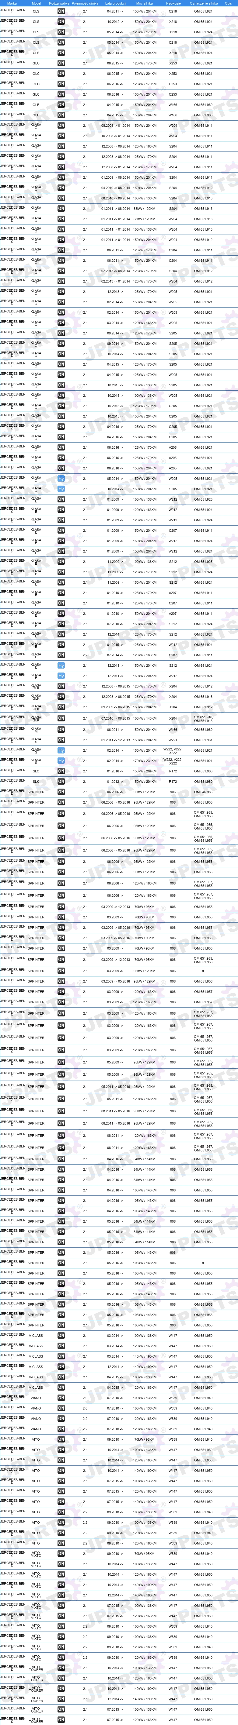Click the '10.2008 -> 01.2014' production years cell
238x1725 pixels.
click(x=116, y=136)
